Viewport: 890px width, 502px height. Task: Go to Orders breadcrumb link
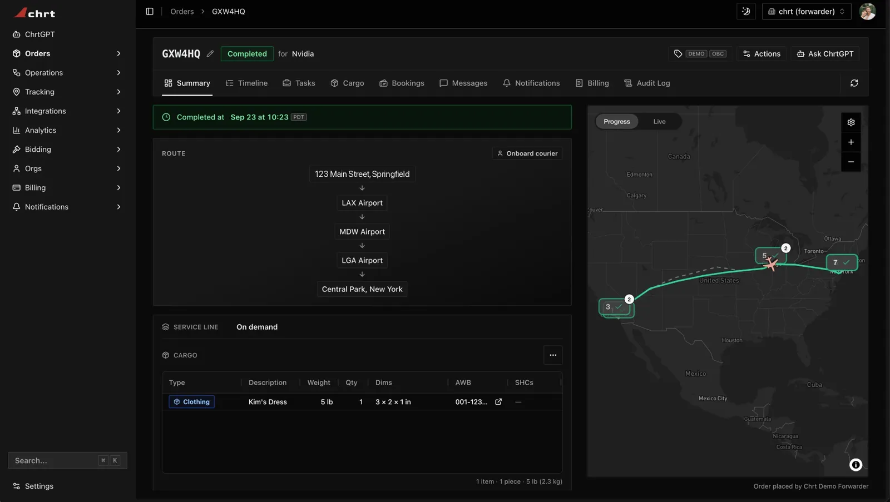(x=182, y=11)
